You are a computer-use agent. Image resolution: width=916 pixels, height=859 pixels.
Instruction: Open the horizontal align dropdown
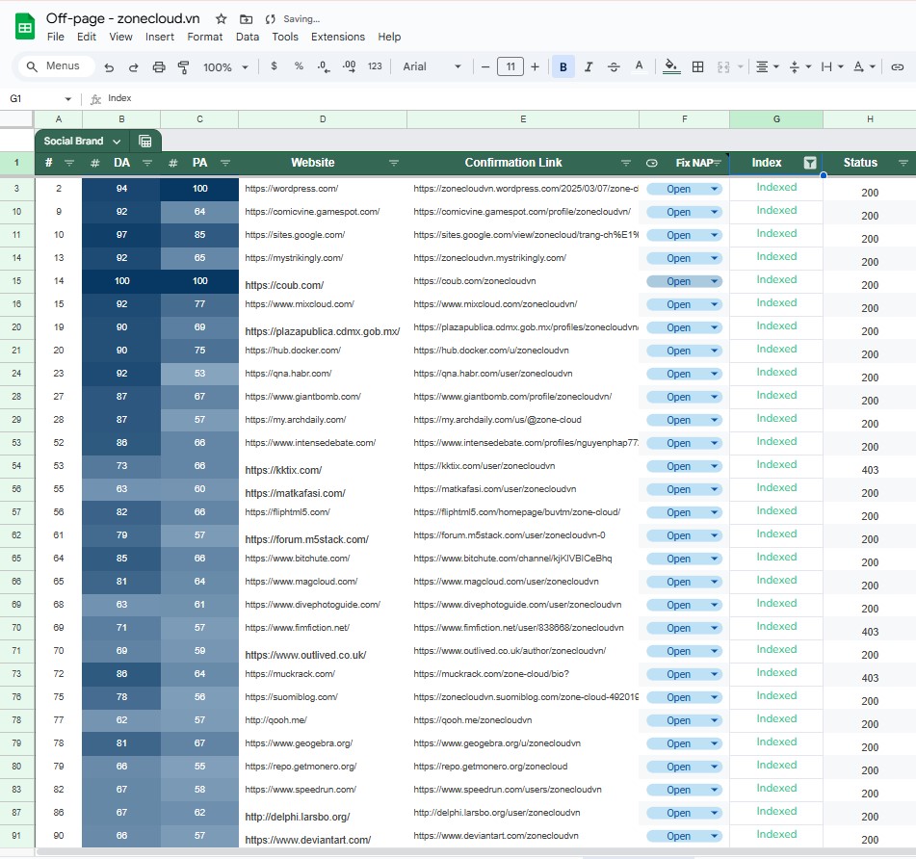click(x=768, y=67)
